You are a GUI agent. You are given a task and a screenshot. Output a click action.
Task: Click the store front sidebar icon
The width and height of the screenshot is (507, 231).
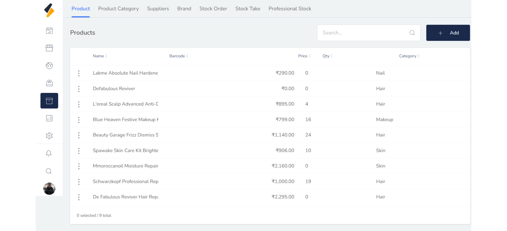[49, 48]
